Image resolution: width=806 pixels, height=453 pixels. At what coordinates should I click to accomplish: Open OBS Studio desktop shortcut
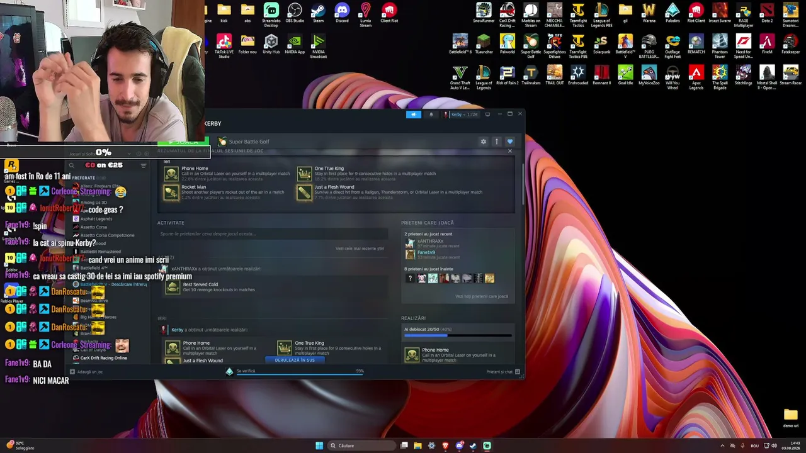pos(295,13)
